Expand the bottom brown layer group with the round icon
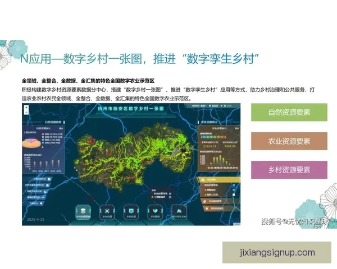Viewport: 337px width, 269px height. [x=222, y=208]
